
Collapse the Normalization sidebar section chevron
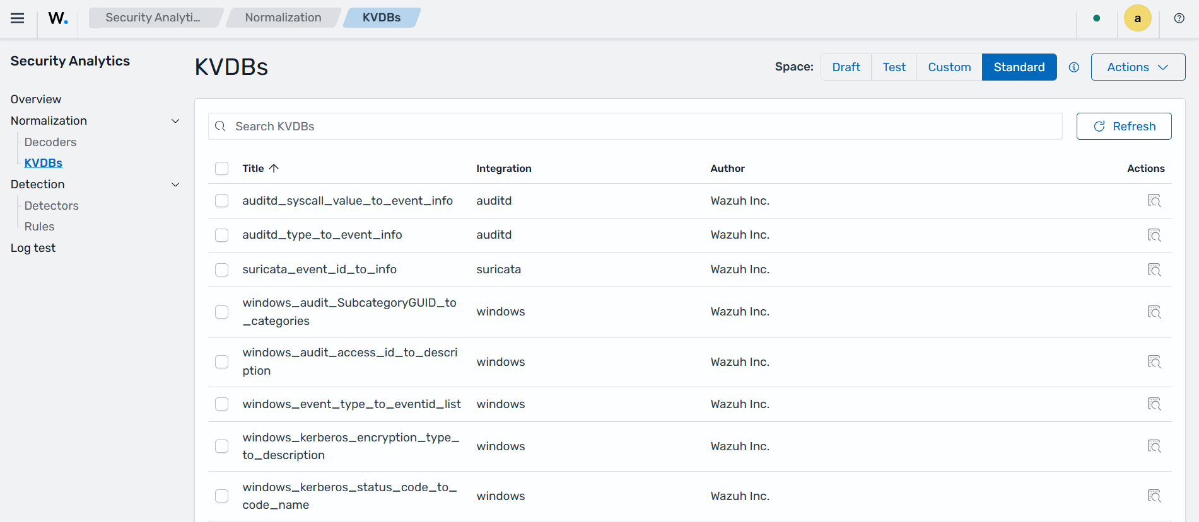pyautogui.click(x=175, y=121)
